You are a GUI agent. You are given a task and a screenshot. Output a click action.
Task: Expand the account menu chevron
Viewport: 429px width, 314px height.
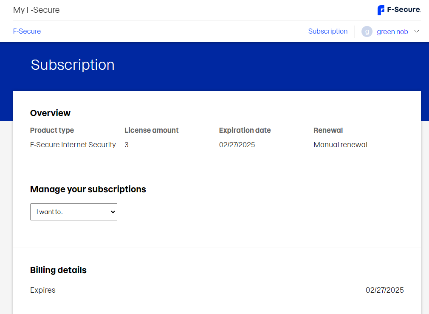416,31
